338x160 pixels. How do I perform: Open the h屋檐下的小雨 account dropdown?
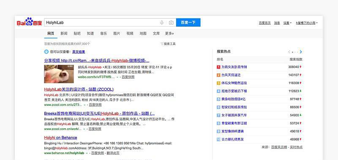307,23
